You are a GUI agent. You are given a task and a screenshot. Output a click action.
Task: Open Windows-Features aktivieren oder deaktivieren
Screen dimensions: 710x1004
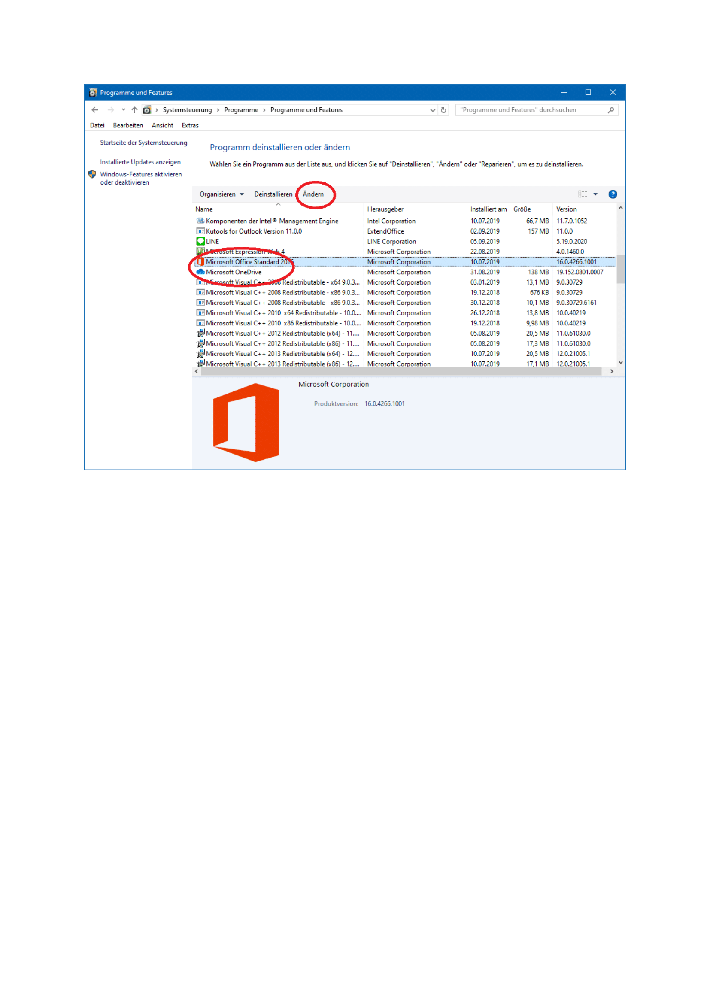141,179
